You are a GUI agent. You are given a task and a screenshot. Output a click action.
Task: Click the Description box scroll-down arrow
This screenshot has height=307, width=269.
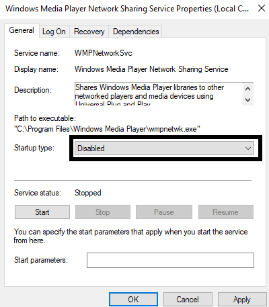tap(248, 99)
